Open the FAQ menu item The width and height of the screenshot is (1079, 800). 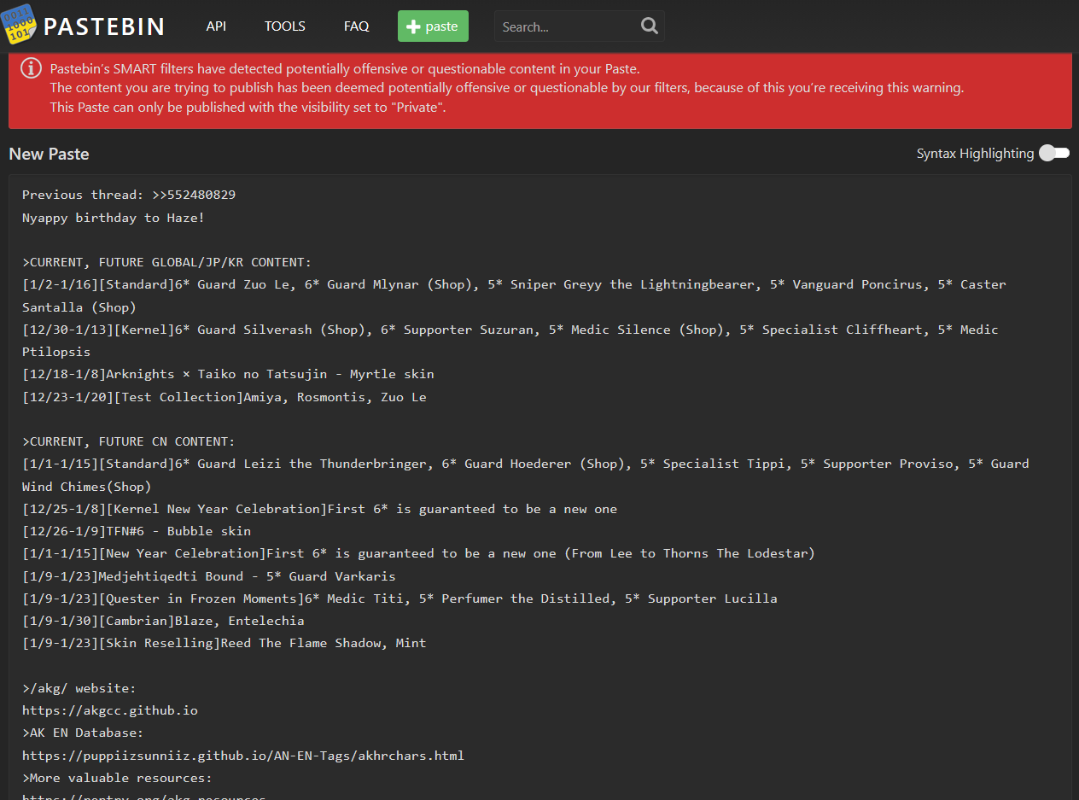click(357, 26)
